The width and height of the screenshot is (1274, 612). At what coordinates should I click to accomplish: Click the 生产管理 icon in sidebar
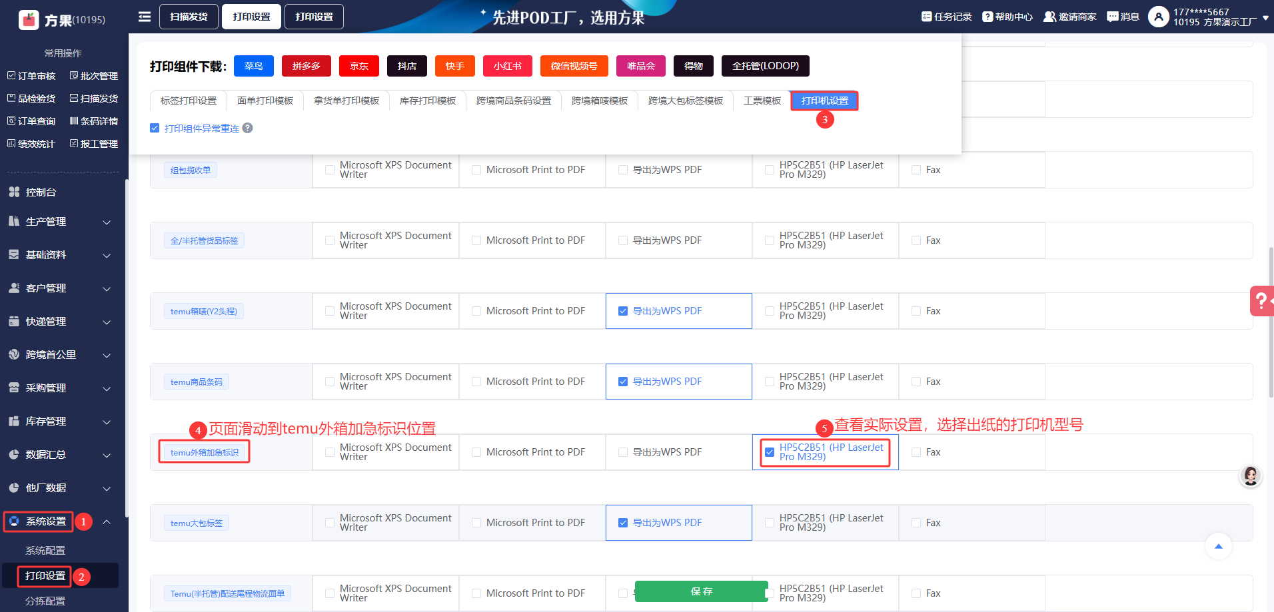[x=14, y=221]
